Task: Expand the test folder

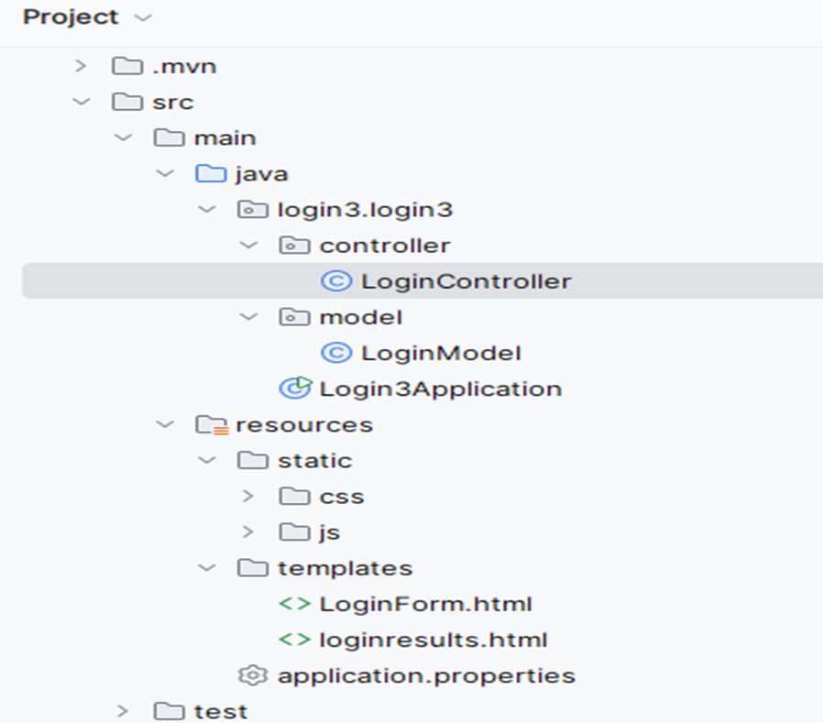Action: click(x=123, y=711)
